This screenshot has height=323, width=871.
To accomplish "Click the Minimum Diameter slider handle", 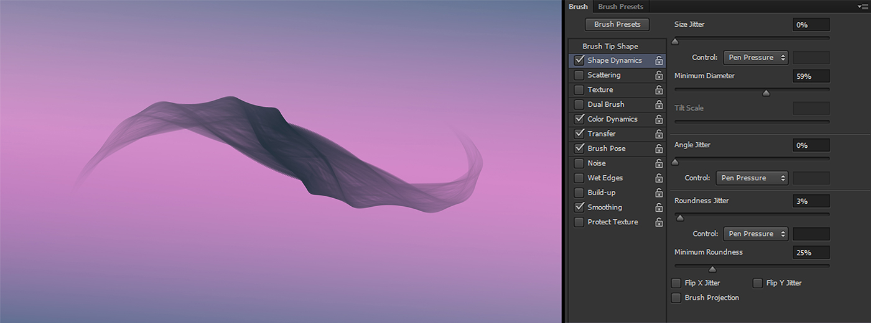I will [766, 93].
